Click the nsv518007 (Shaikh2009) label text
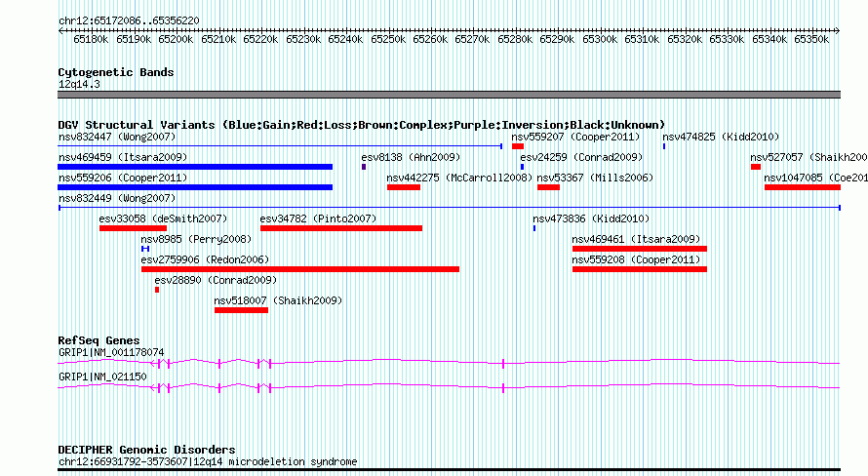Screen dimensions: 868x476 coord(278,300)
